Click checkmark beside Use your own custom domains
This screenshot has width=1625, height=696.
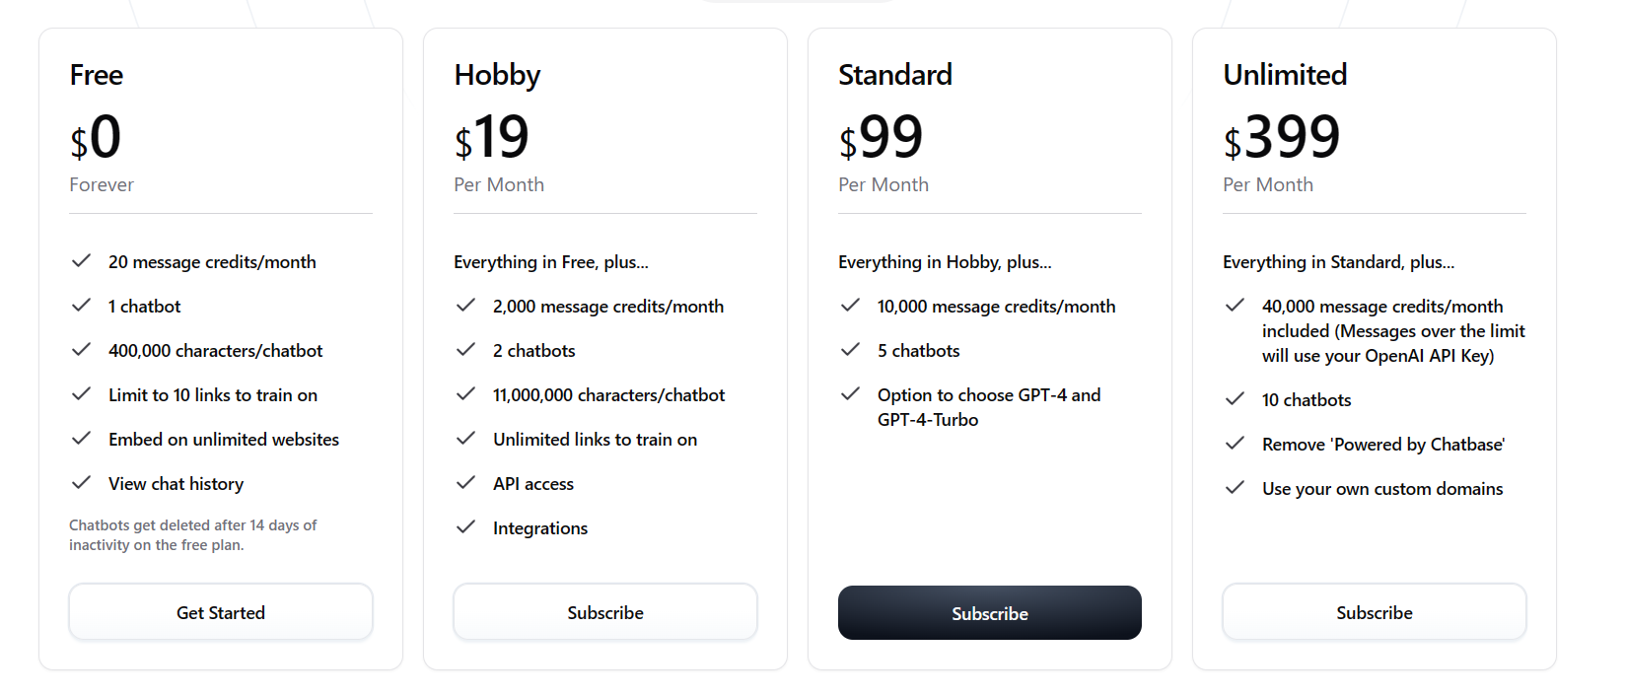(x=1235, y=488)
